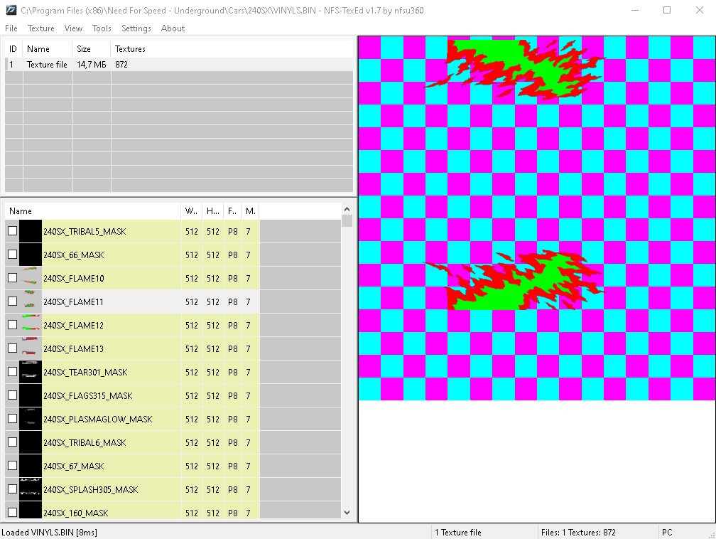Image resolution: width=716 pixels, height=539 pixels.
Task: Open the Texture menu
Action: click(x=41, y=28)
